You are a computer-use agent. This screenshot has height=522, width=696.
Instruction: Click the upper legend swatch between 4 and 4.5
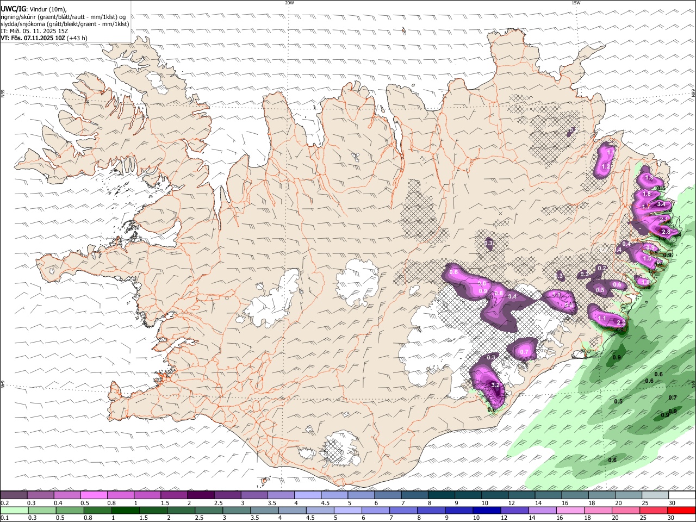(x=308, y=495)
